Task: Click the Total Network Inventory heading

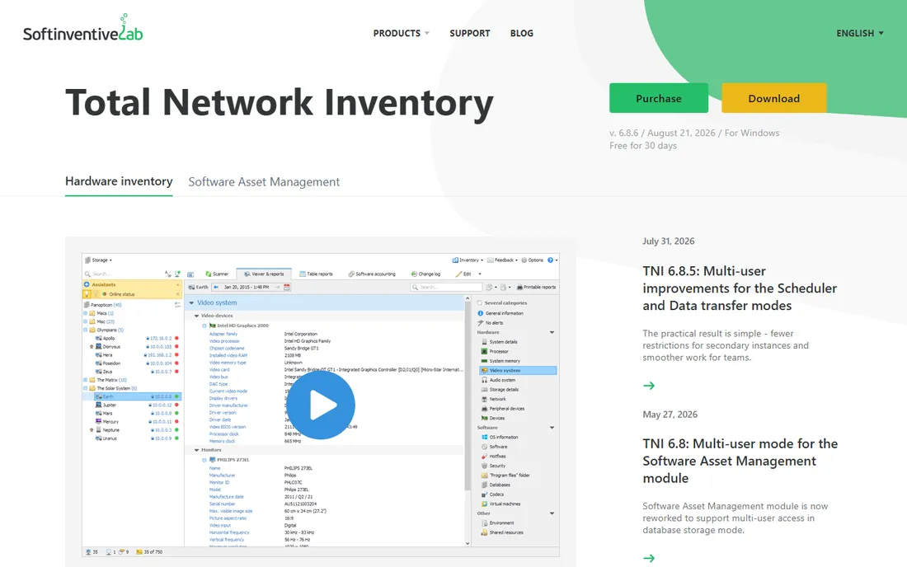Action: pyautogui.click(x=280, y=102)
